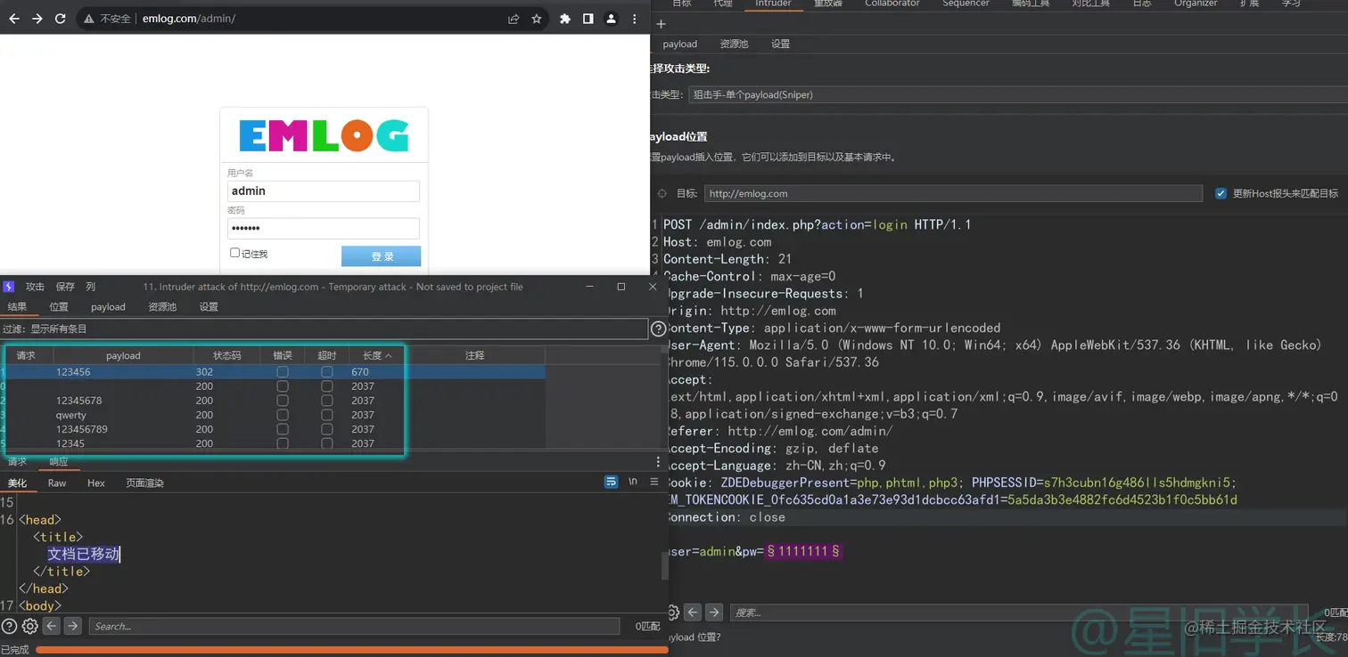Click the response viewer vertical scrollbar
The width and height of the screenshot is (1348, 657).
[x=664, y=564]
